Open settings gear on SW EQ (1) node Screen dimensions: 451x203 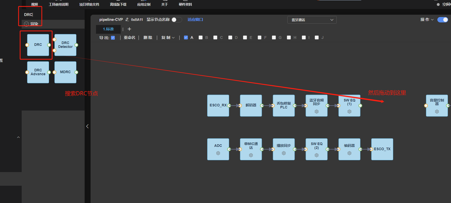pyautogui.click(x=349, y=112)
